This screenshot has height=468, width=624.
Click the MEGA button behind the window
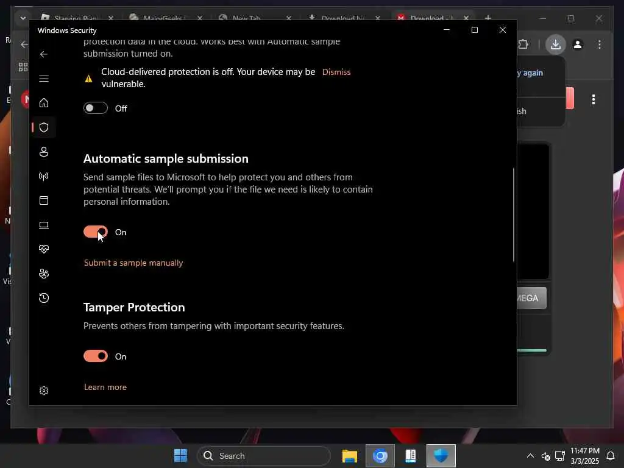531,297
